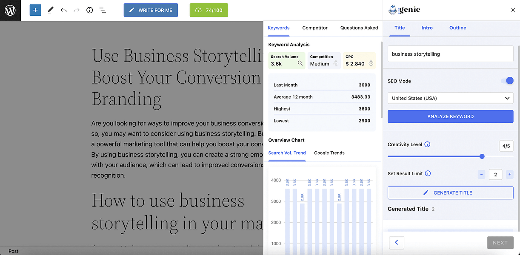Click the keyword input field
This screenshot has width=520, height=255.
point(450,54)
